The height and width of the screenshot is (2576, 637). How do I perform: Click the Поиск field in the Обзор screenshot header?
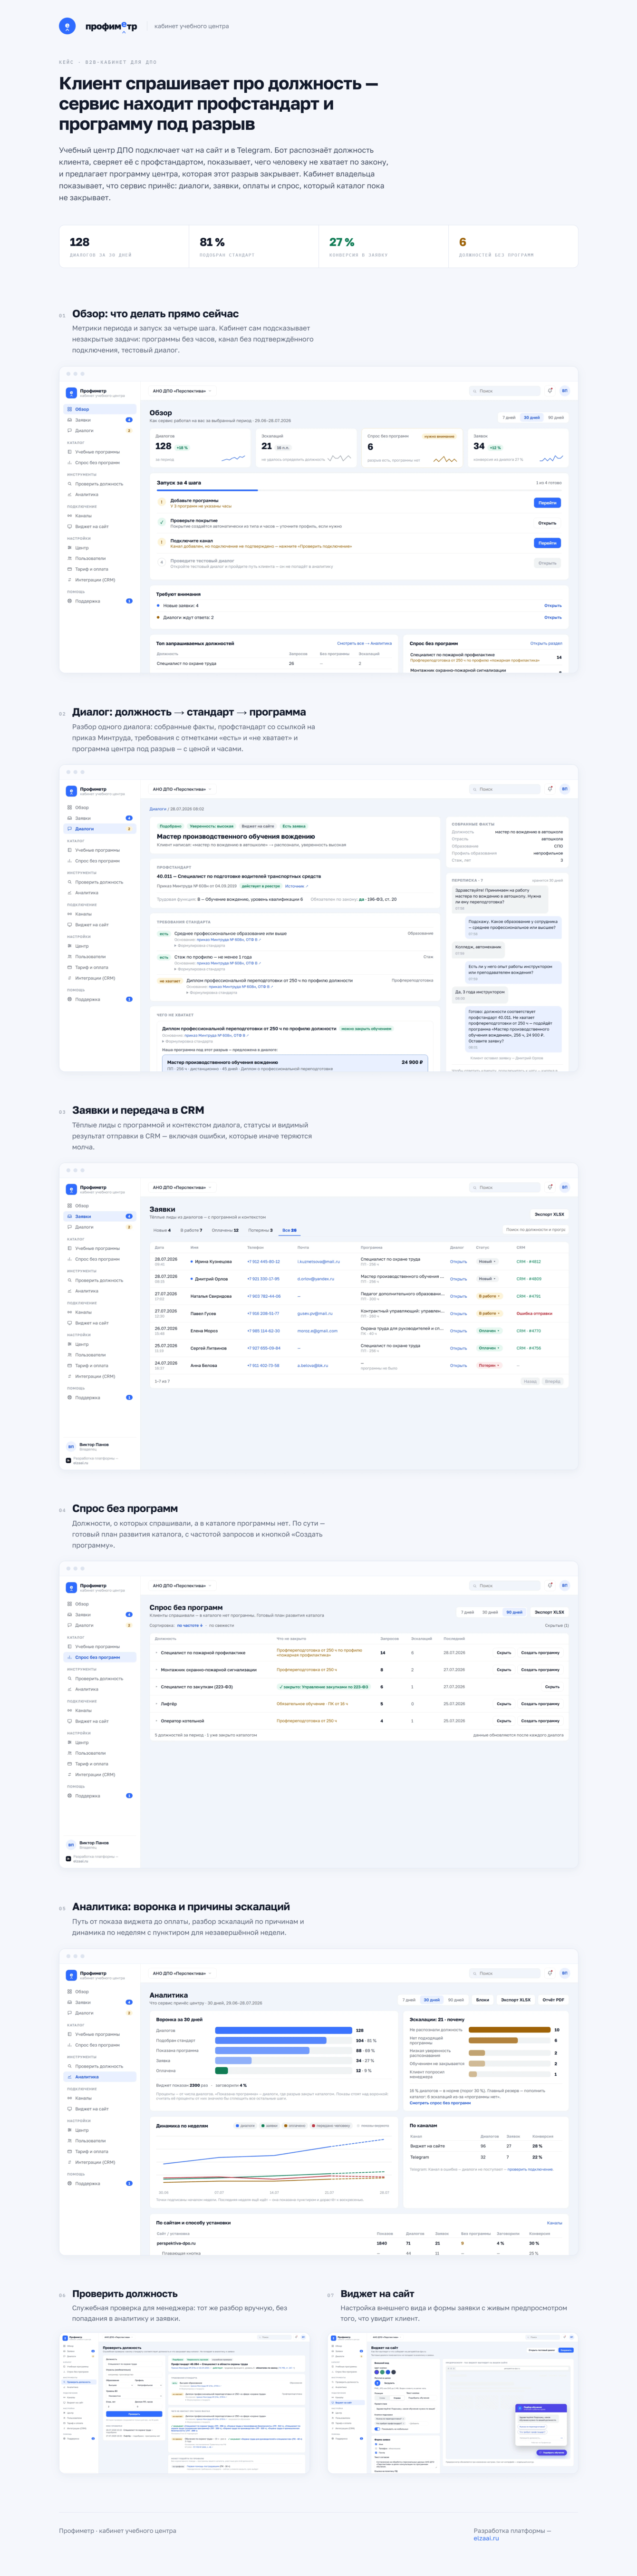coord(505,391)
